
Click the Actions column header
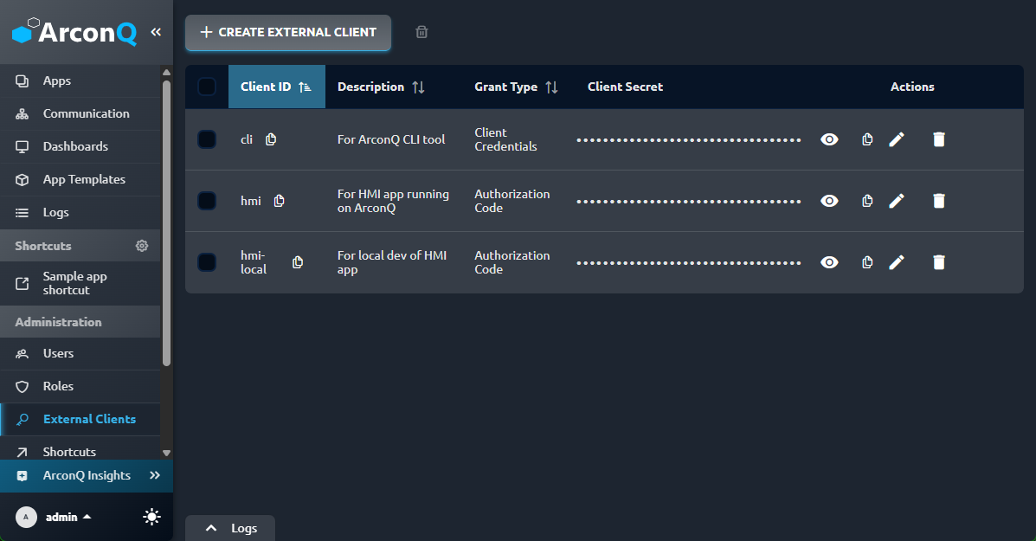911,87
